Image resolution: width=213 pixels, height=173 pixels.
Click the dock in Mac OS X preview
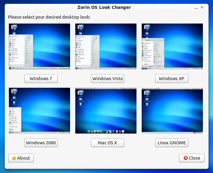click(106, 131)
